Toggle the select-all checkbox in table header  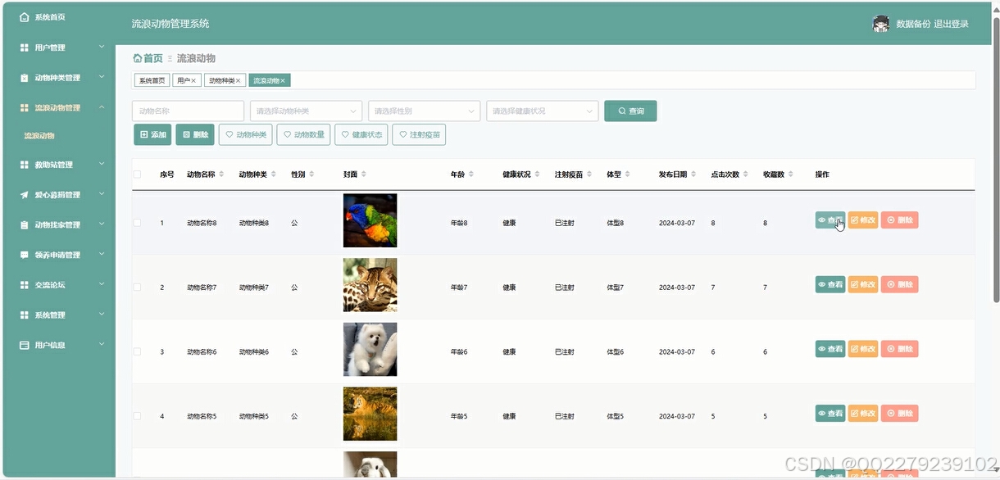tap(137, 174)
